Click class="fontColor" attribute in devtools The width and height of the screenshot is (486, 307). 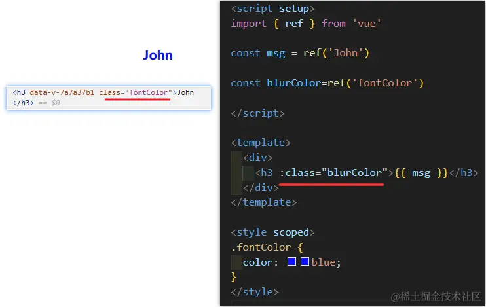[x=136, y=92]
